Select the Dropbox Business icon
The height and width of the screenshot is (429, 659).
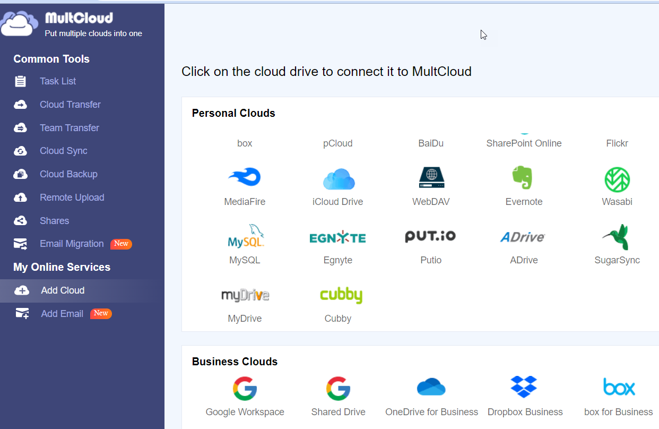click(x=524, y=387)
